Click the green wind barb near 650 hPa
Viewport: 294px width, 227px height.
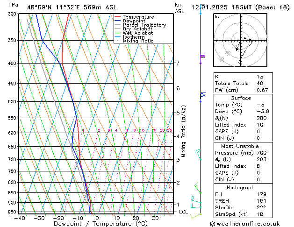(199, 153)
